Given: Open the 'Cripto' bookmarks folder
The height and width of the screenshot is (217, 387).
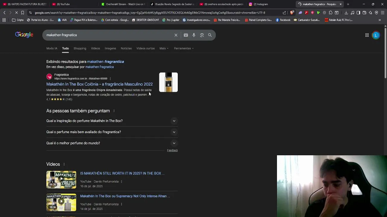Looking at the screenshot, I should (x=18, y=20).
